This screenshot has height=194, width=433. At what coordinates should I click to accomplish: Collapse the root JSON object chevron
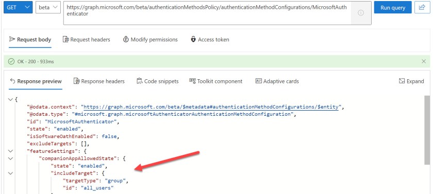(10, 99)
